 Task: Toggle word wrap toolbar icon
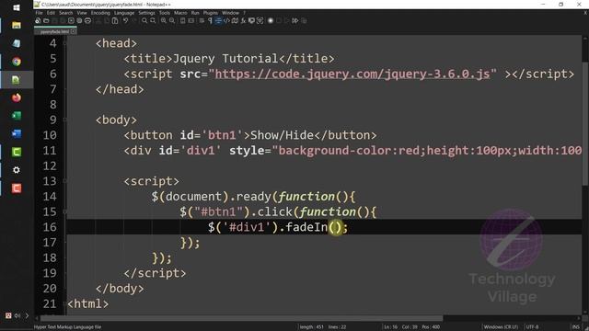(202, 20)
